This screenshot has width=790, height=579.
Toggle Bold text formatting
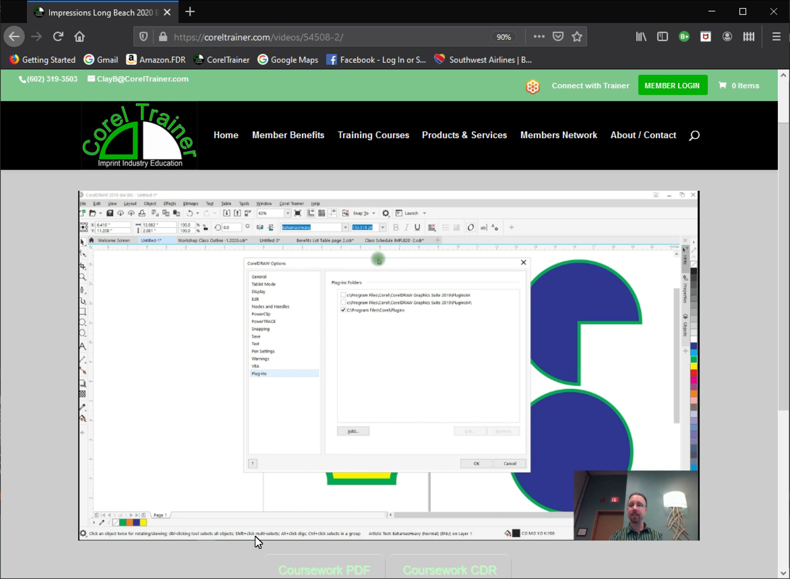(396, 227)
